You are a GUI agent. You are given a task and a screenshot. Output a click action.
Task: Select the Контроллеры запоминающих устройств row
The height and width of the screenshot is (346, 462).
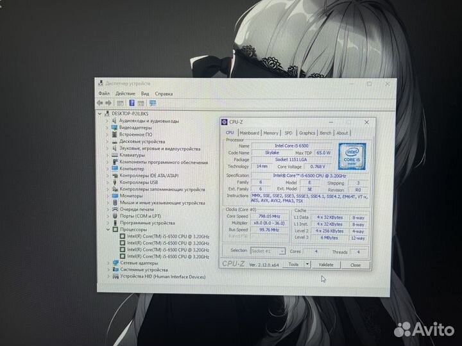click(x=162, y=189)
